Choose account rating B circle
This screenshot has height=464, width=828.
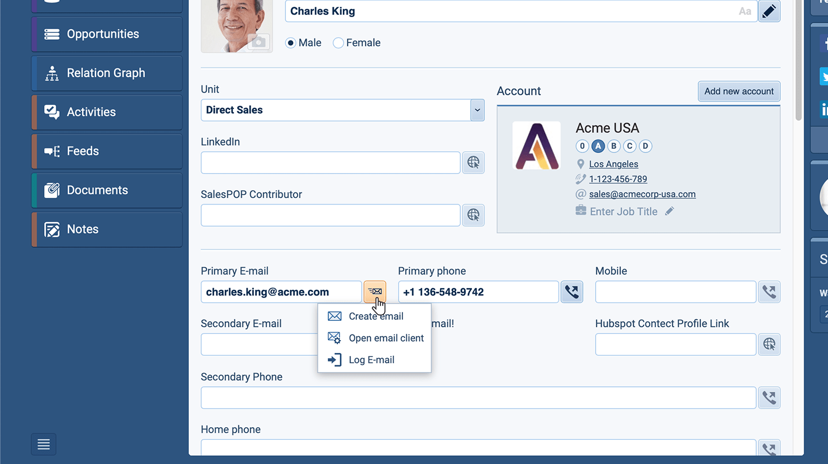(613, 146)
